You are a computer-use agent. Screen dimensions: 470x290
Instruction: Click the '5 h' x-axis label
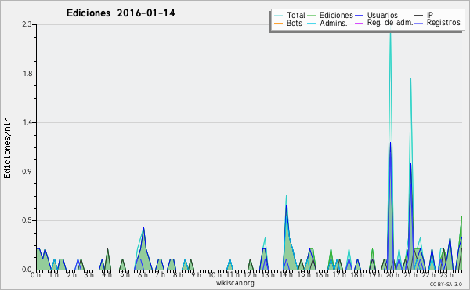(x=125, y=274)
